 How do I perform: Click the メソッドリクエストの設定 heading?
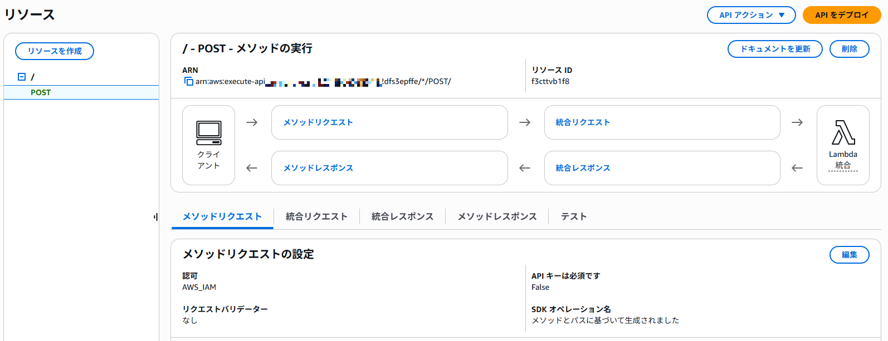click(248, 254)
